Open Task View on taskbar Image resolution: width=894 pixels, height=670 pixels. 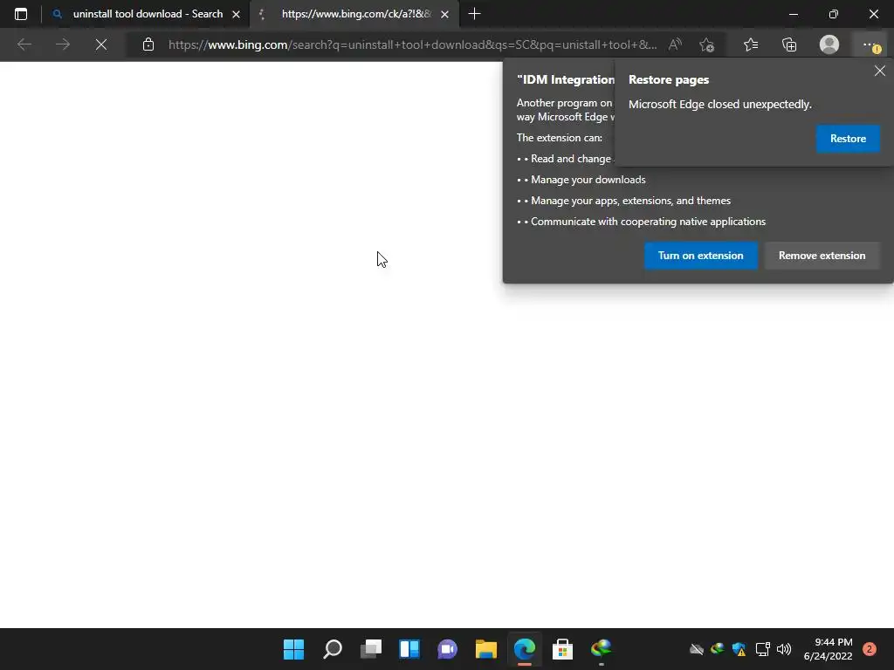(370, 649)
